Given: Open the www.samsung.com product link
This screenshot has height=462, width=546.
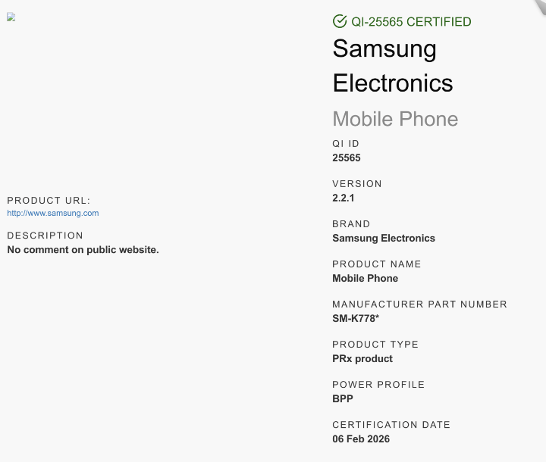Looking at the screenshot, I should tap(53, 214).
